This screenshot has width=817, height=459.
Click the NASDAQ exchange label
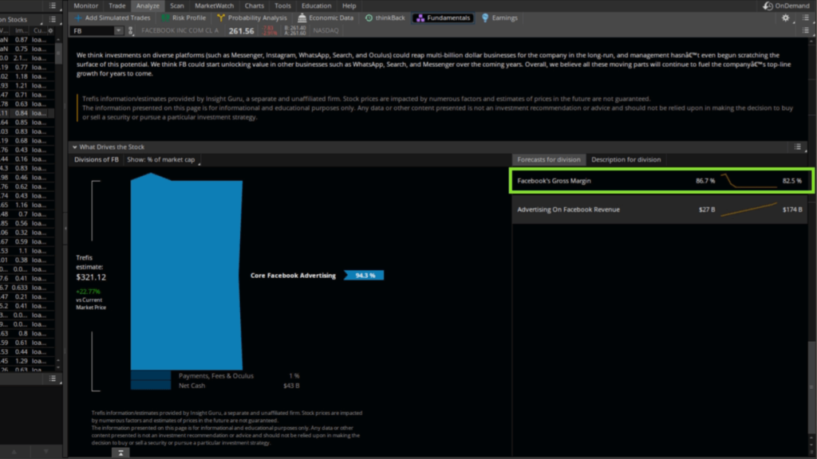click(x=326, y=31)
